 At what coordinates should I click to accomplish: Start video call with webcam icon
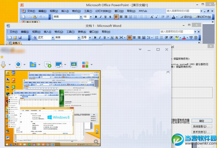(18, 65)
